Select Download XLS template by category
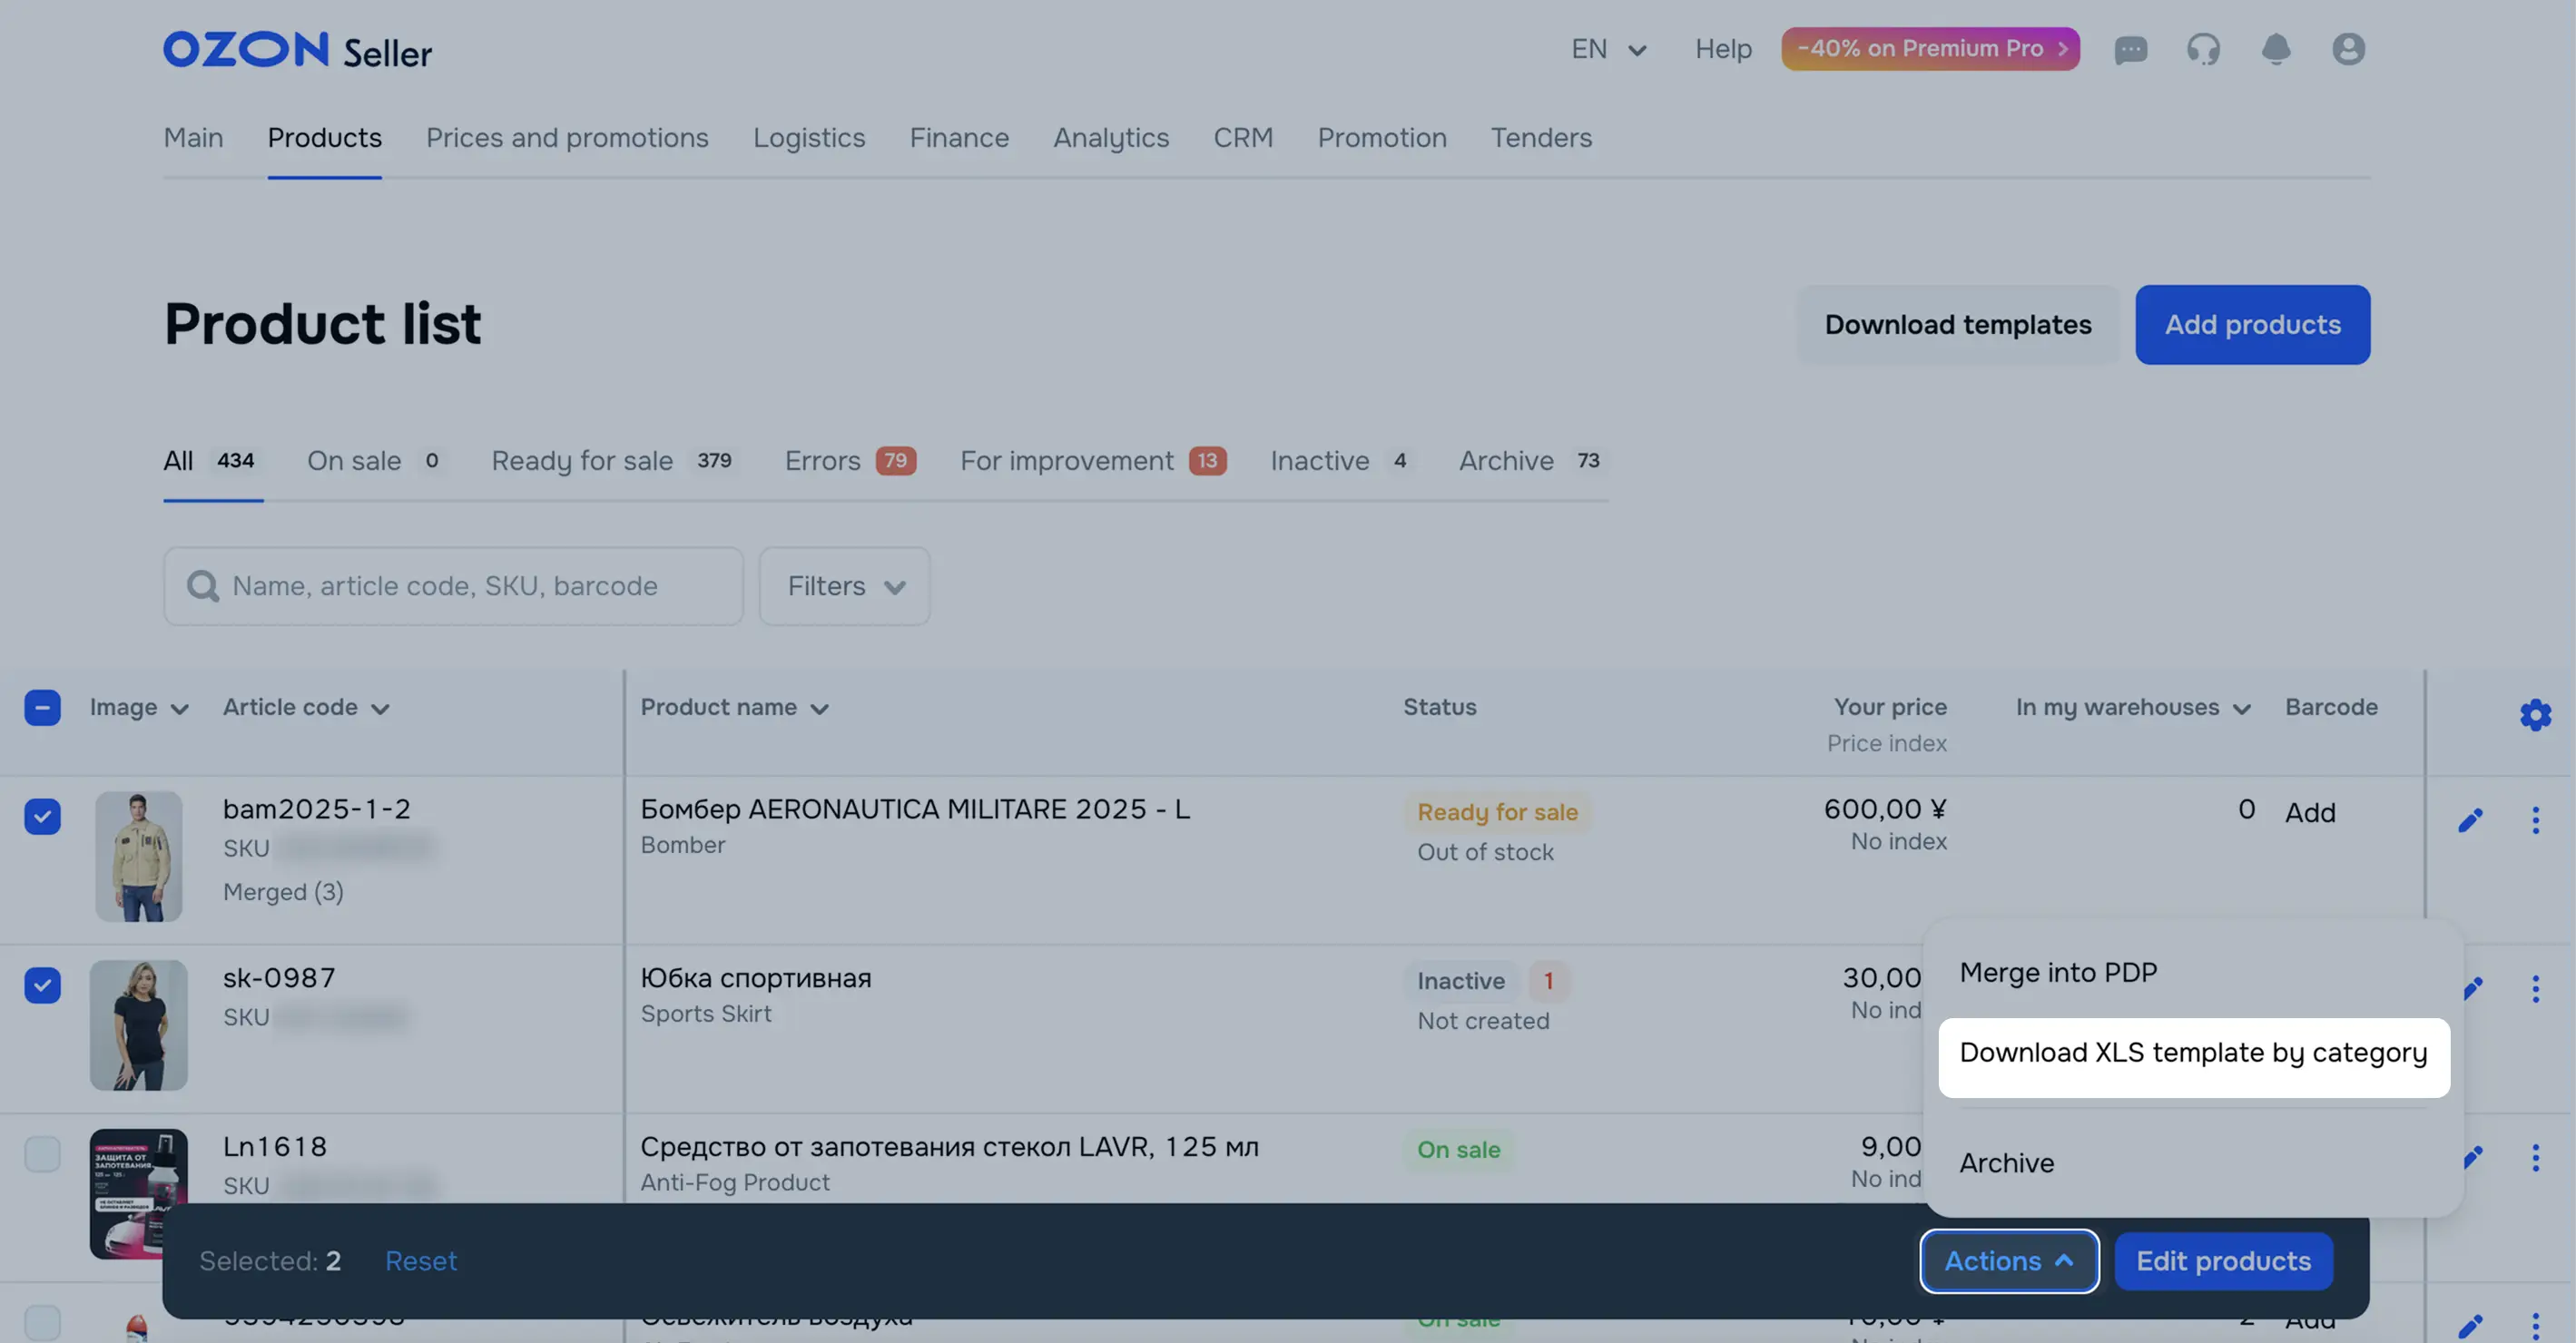Viewport: 2576px width, 1343px height. 2193,1053
